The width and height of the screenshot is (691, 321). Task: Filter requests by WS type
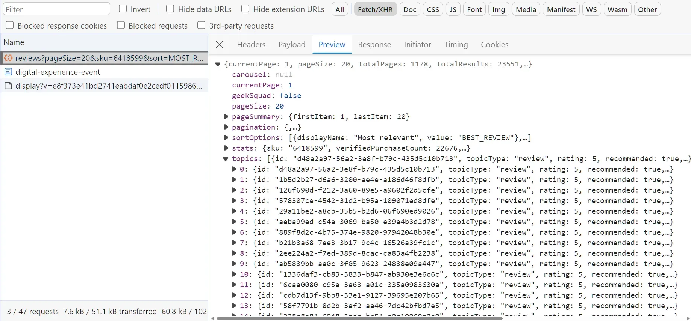(591, 9)
